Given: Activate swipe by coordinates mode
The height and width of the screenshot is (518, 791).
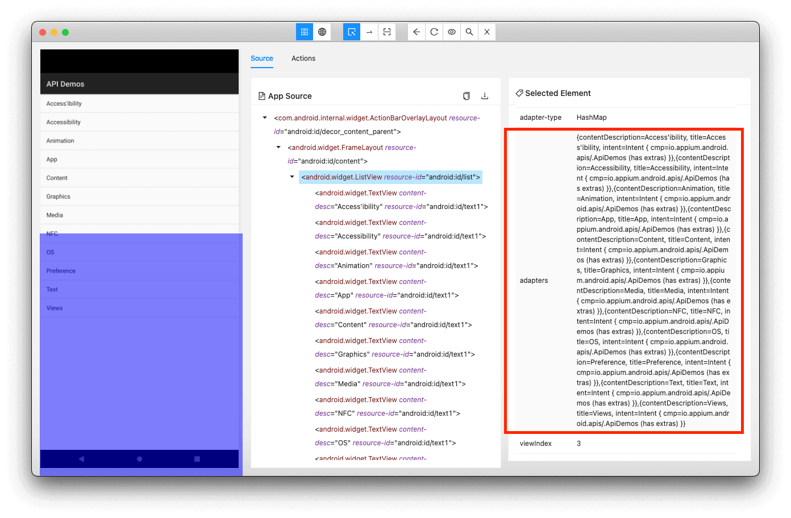Looking at the screenshot, I should pyautogui.click(x=369, y=32).
